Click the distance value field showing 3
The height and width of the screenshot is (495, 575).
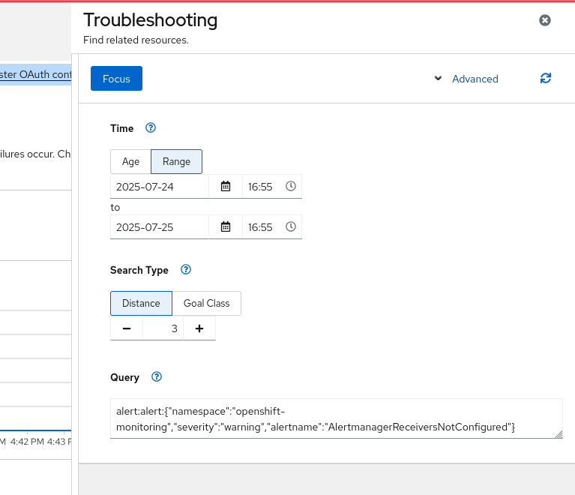[163, 328]
